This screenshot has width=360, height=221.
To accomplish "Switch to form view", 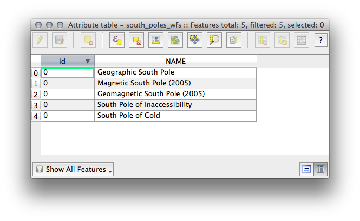I will (x=306, y=169).
